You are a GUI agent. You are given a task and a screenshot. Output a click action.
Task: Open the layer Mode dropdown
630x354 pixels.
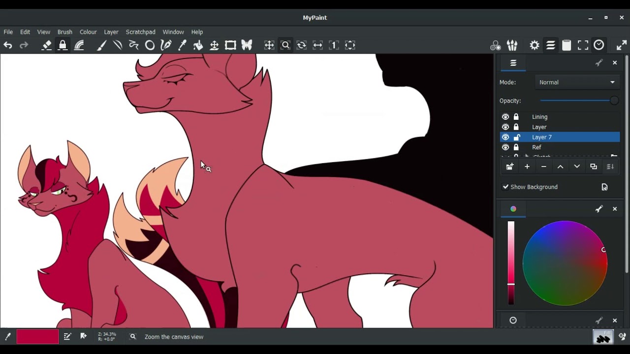click(x=577, y=82)
